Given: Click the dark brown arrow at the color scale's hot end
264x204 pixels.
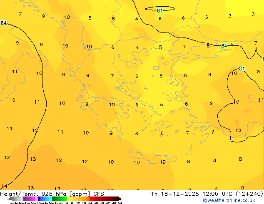Looking at the screenshot, I should pyautogui.click(x=120, y=199).
